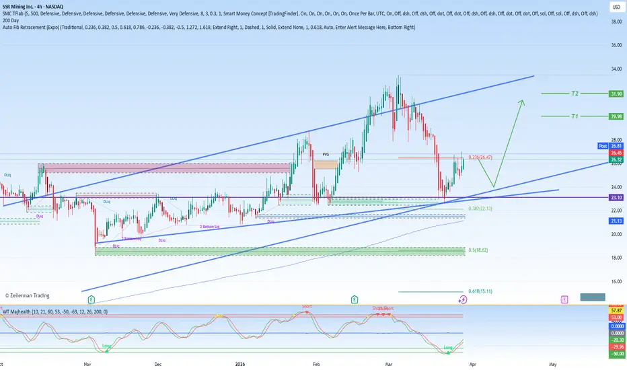Viewport: 627px width, 370px height.
Task: Click the purple lightning event icon near late March
Action: [463, 299]
